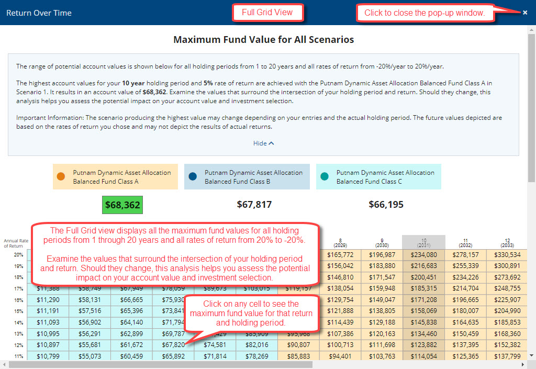Close the Return Over Time pop-up window
The height and width of the screenshot is (369, 536).
coord(525,12)
